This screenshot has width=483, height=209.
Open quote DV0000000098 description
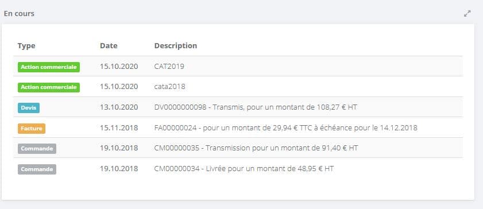[256, 107]
